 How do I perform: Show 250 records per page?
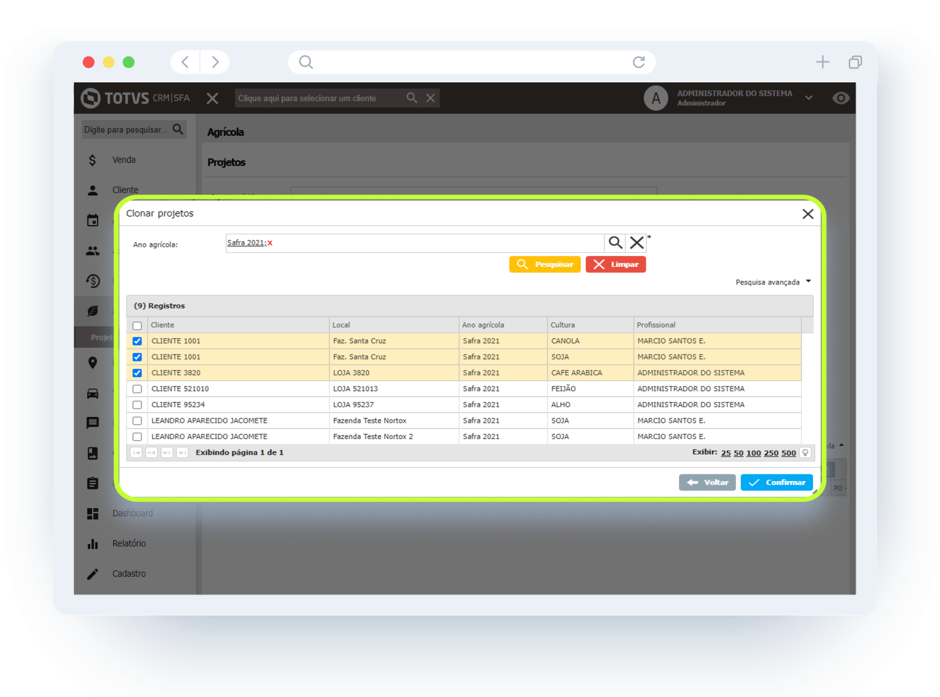coord(771,453)
